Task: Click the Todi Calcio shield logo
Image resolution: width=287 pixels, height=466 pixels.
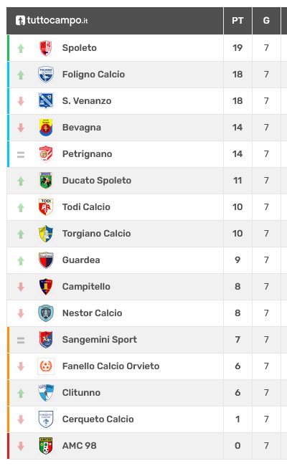Action: 46,207
